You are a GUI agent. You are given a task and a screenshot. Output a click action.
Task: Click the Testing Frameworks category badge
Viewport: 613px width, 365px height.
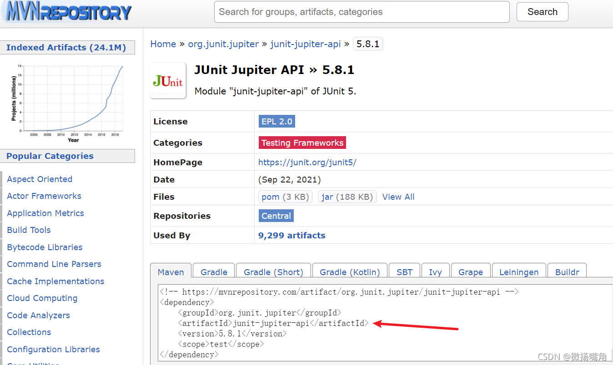tap(302, 143)
